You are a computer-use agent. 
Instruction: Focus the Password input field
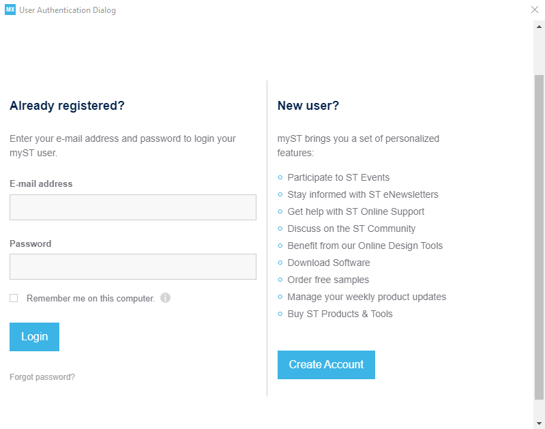click(133, 267)
